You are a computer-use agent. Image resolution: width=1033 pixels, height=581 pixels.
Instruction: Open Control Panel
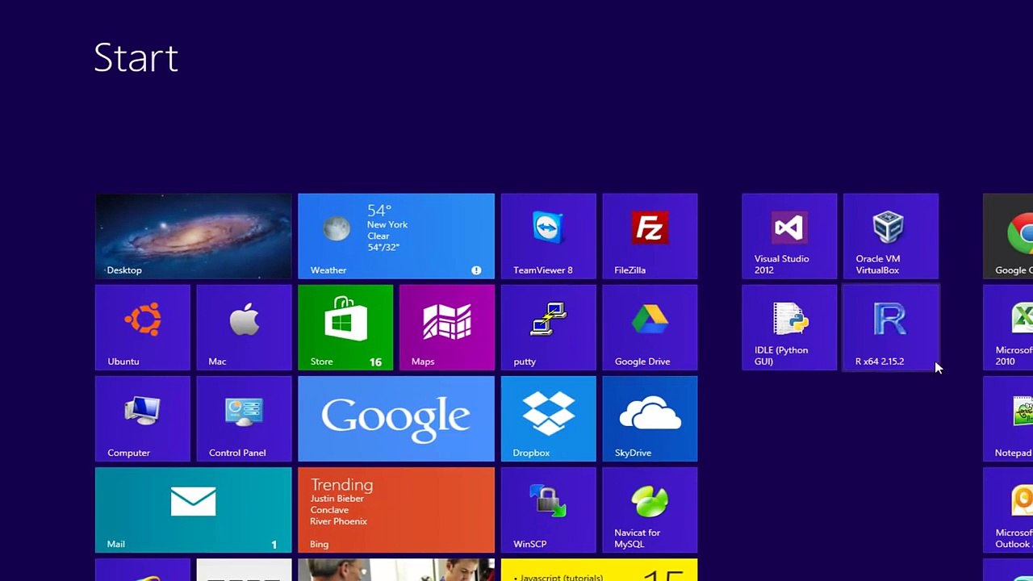pos(244,419)
